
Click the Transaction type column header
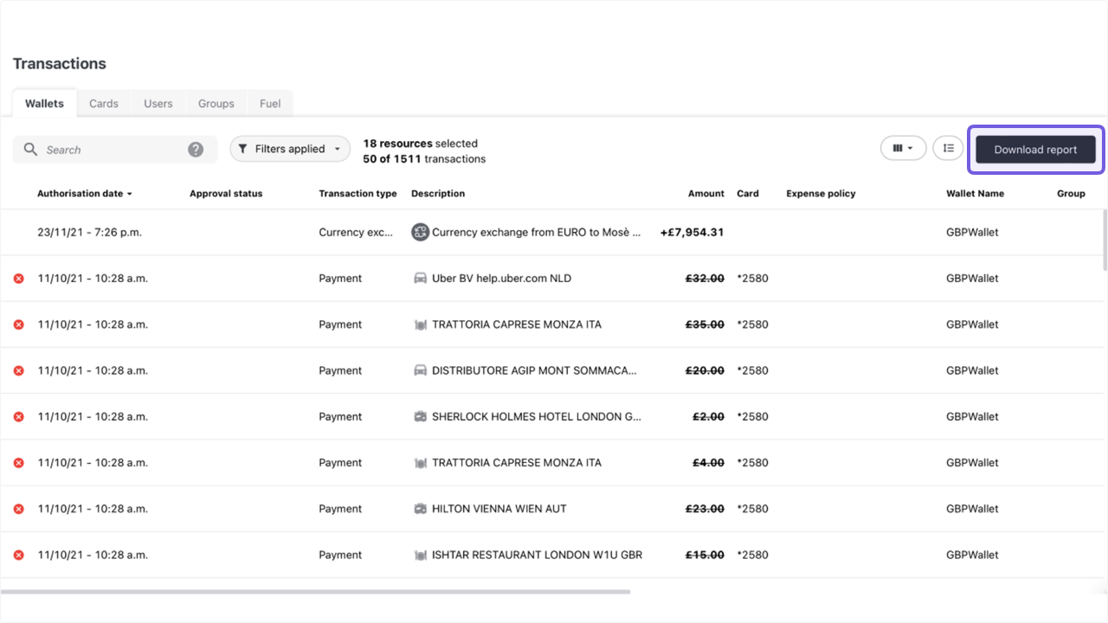358,194
